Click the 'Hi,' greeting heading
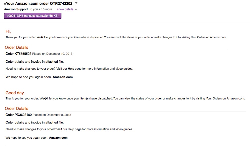Viewport: 250px width, 152px height. 8,31
